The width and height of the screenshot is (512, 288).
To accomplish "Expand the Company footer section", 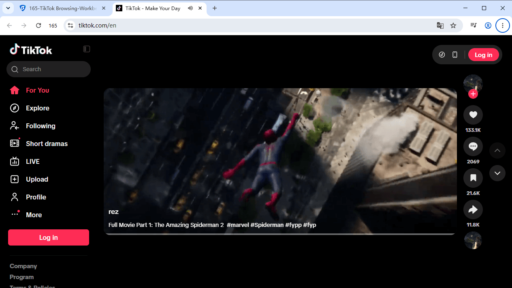I will point(23,266).
